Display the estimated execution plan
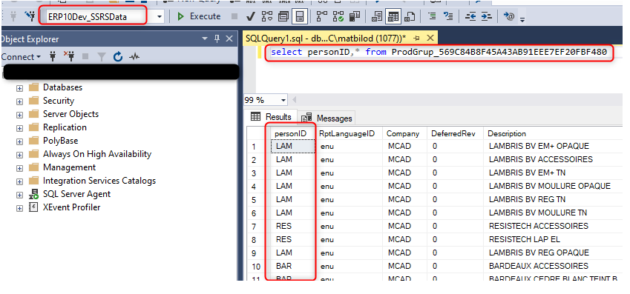 click(267, 16)
